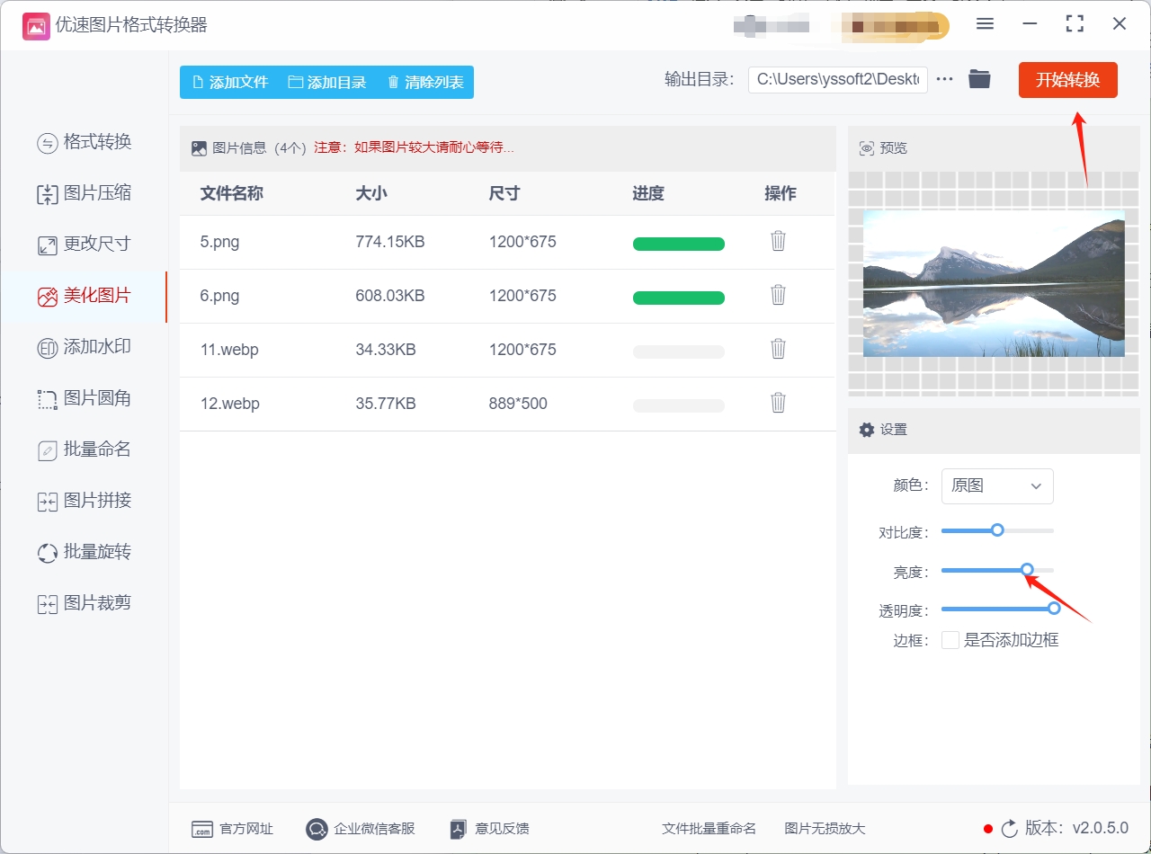Open 文件批量重命名 link
Image resolution: width=1151 pixels, height=854 pixels.
[x=709, y=829]
